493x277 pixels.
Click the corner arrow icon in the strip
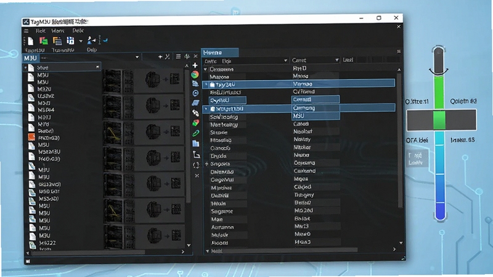pyautogui.click(x=196, y=155)
